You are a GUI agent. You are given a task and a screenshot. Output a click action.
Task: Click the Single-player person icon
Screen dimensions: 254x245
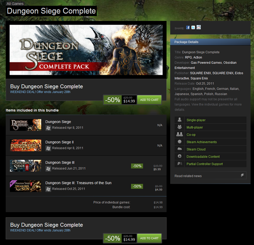179,120
